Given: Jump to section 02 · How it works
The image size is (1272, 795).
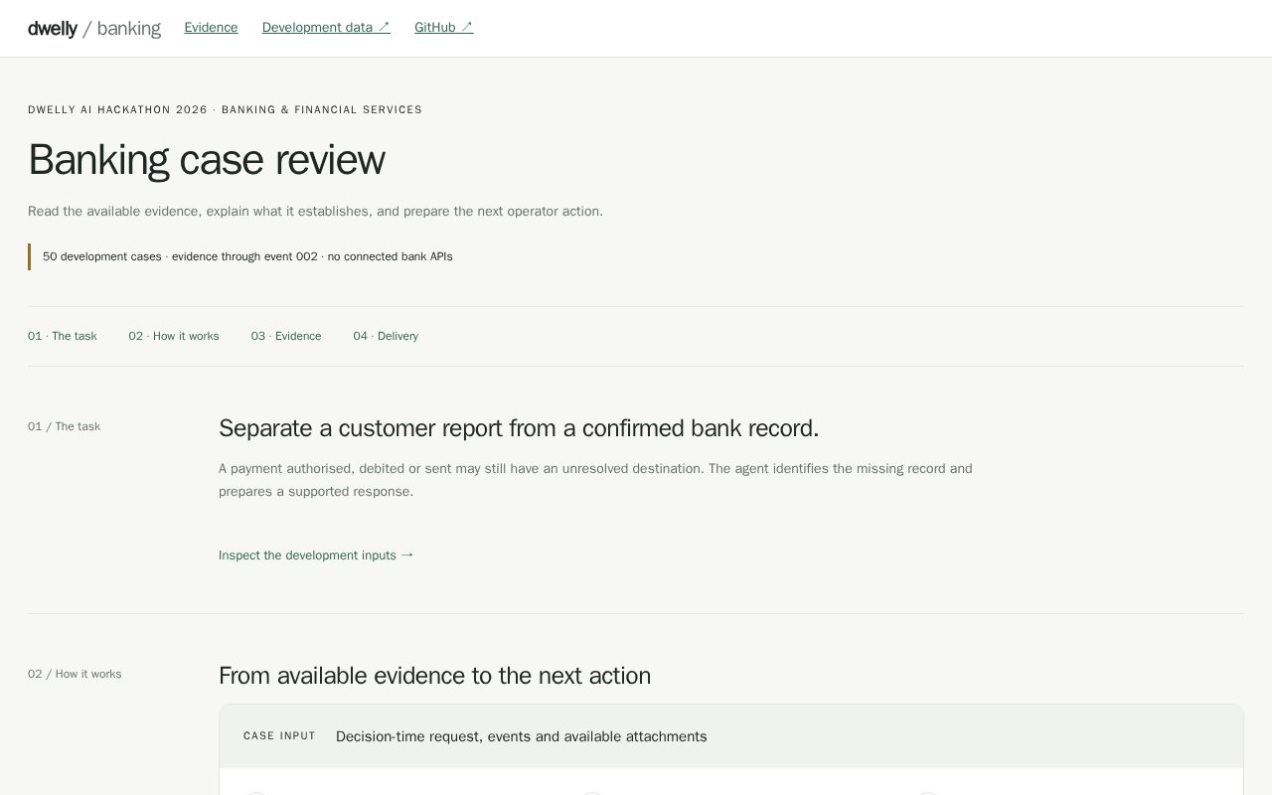Looking at the screenshot, I should (174, 336).
